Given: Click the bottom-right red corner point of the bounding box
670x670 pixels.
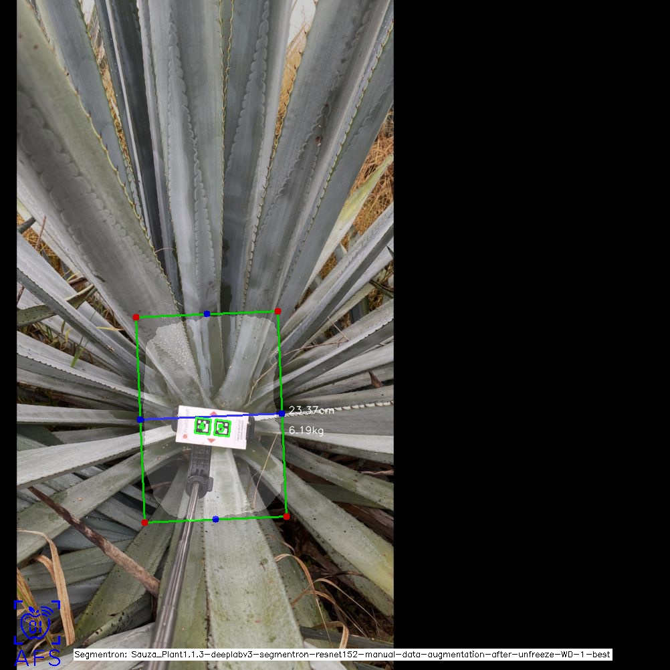Looking at the screenshot, I should click(x=286, y=517).
